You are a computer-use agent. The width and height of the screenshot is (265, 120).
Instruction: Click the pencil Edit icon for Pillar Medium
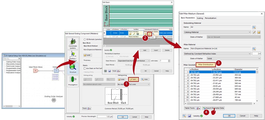[x=149, y=34]
